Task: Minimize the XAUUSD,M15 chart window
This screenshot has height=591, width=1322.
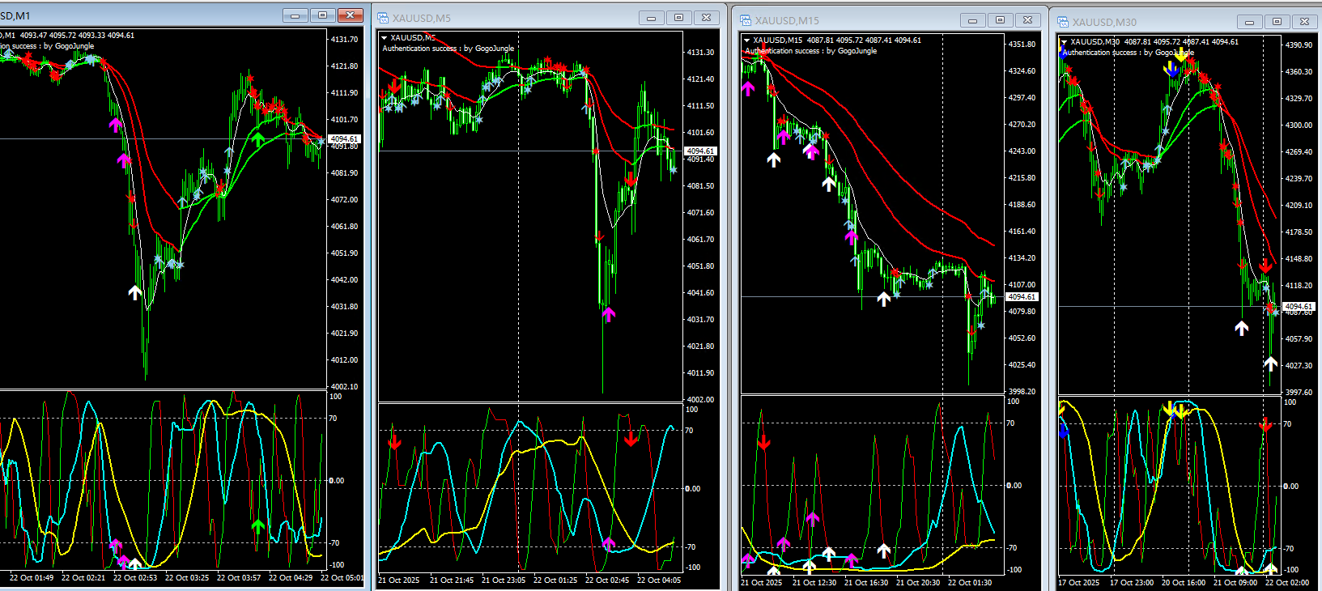Action: (972, 20)
